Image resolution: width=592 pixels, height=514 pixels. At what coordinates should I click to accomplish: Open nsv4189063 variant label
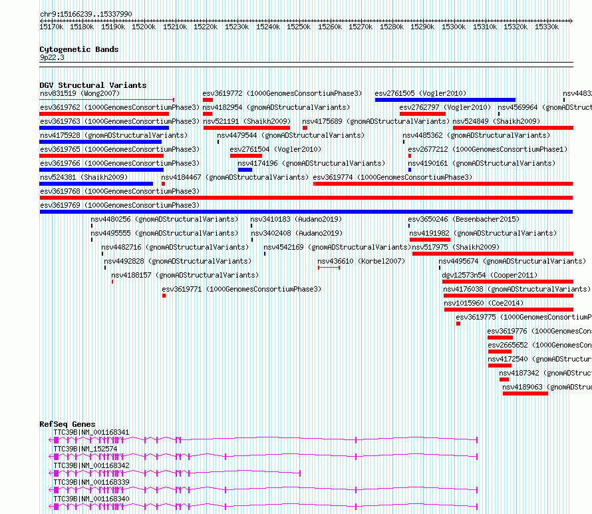[547, 387]
